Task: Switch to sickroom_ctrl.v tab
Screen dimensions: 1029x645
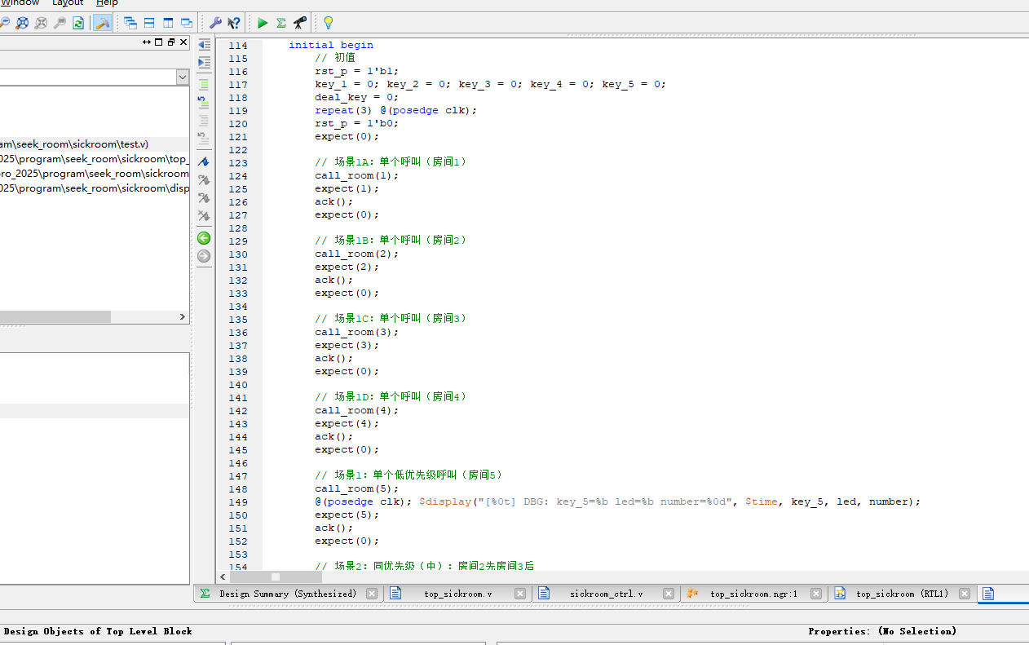Action: point(607,594)
